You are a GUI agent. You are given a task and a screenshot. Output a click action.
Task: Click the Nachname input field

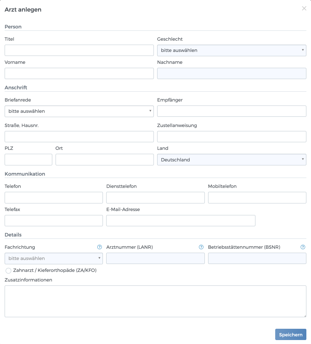232,73
